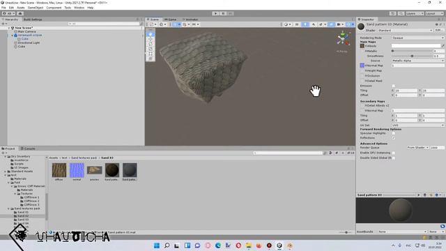The height and width of the screenshot is (251, 446).
Task: Click the Albedo color swatch
Action: [416, 46]
